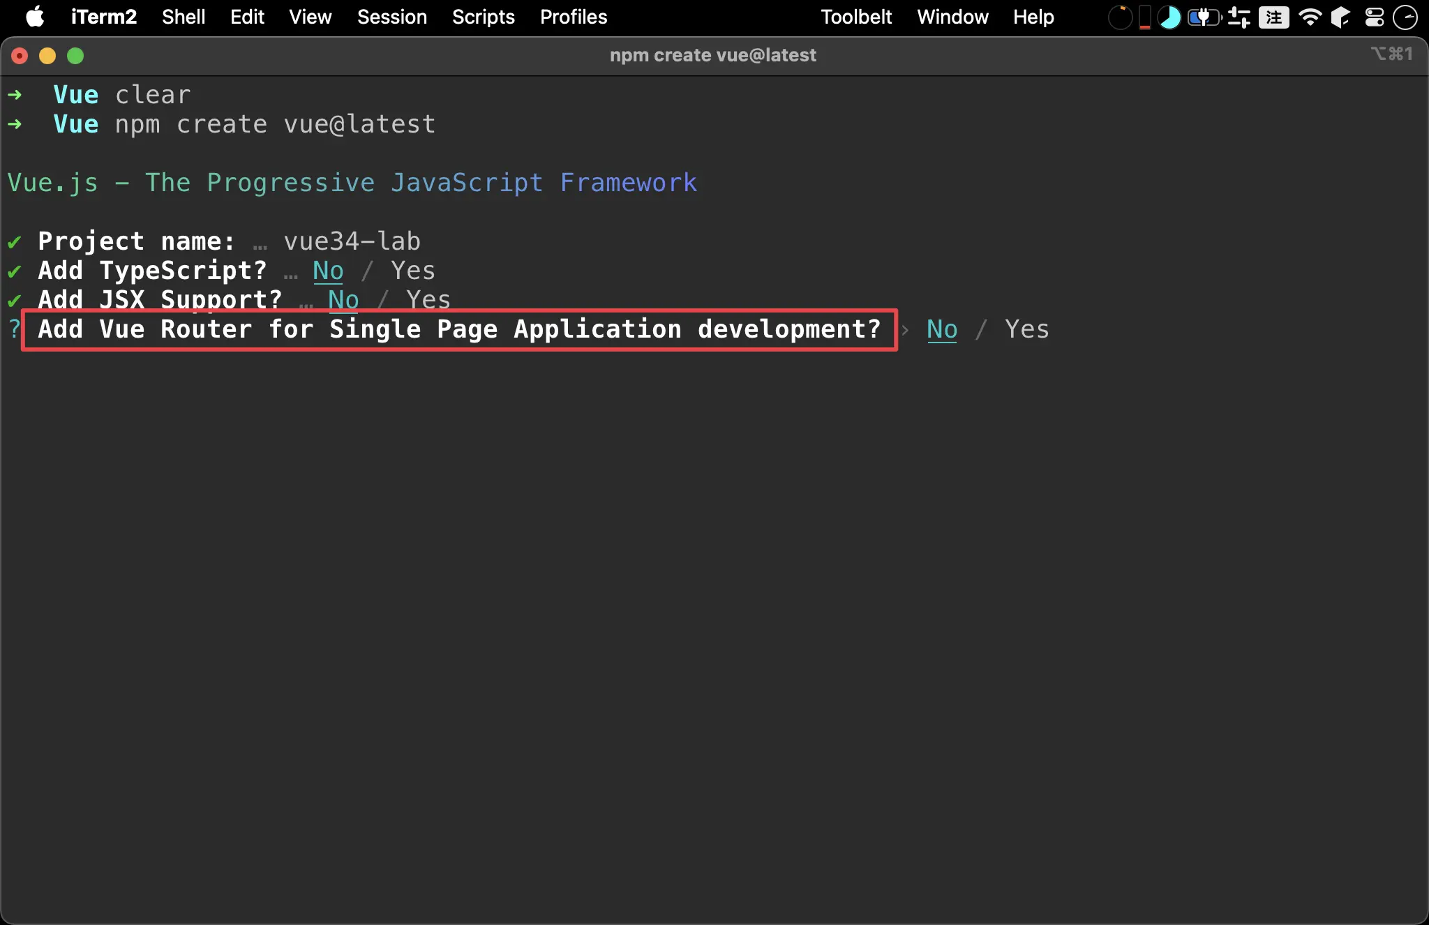Click the window title 'npm create vue@latest'
This screenshot has width=1429, height=925.
click(x=712, y=55)
